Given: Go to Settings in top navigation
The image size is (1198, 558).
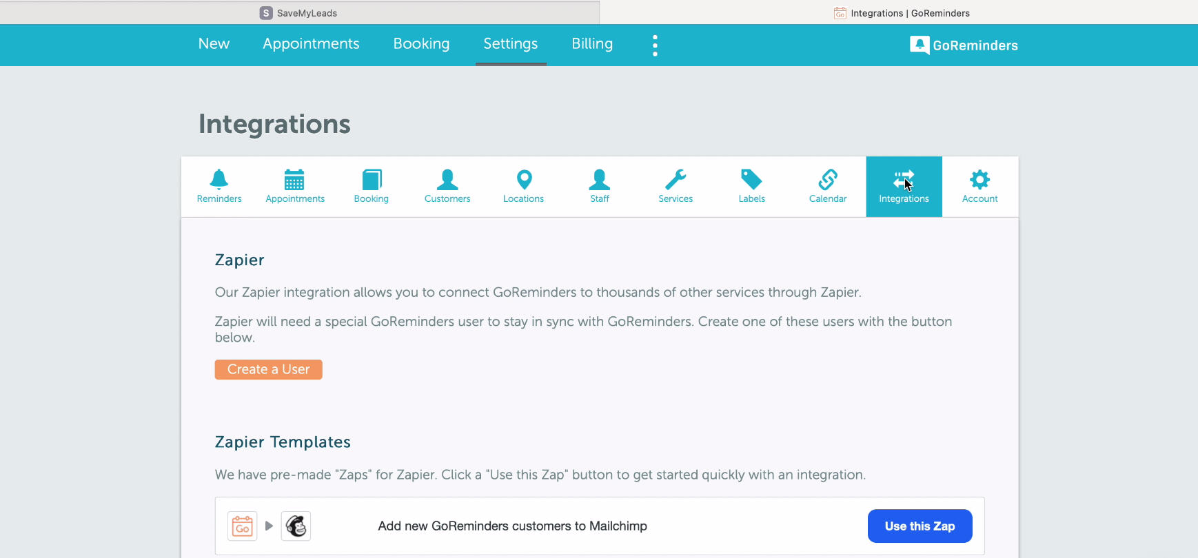Looking at the screenshot, I should [x=511, y=44].
